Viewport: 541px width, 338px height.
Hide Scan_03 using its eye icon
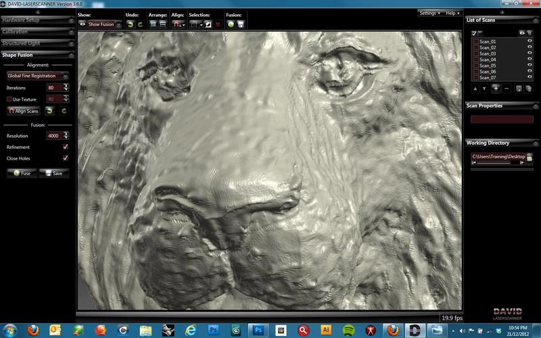[530, 53]
